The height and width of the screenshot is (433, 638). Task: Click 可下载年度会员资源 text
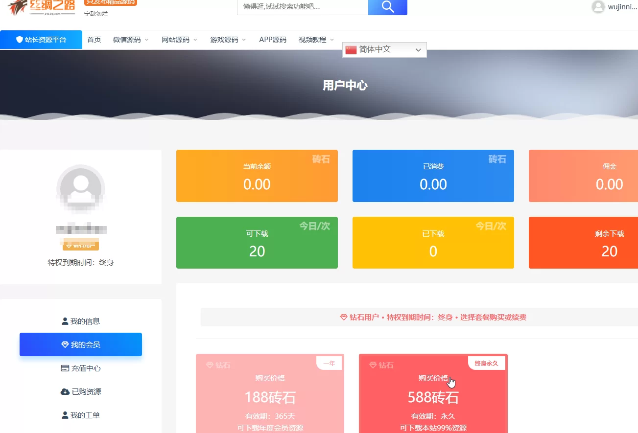point(270,428)
